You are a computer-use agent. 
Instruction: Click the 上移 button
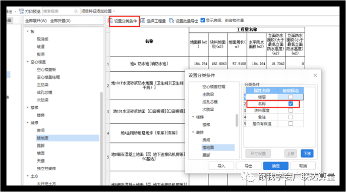point(291,154)
